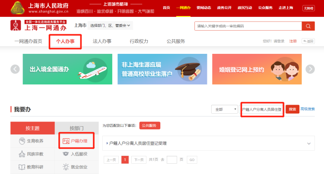Select 生育收养 category icon
Screen dimensions: 324x174
point(22,141)
